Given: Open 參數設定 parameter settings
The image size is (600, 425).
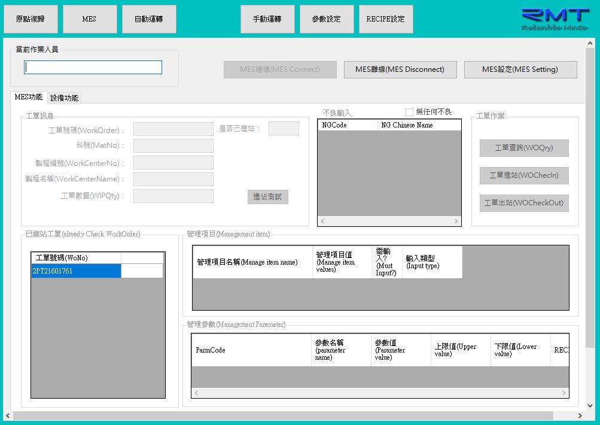Looking at the screenshot, I should pyautogui.click(x=327, y=19).
